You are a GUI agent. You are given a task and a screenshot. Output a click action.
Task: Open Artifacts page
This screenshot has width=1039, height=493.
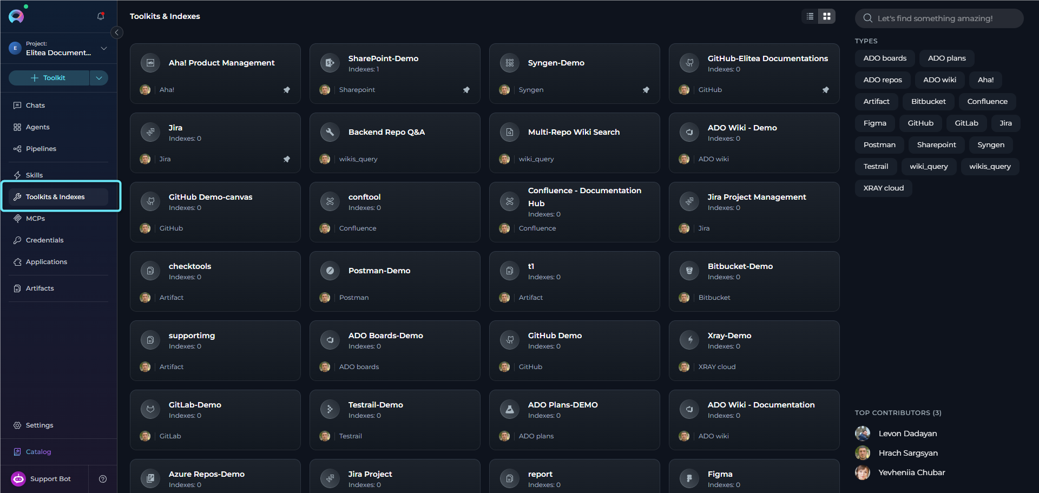[58, 288]
